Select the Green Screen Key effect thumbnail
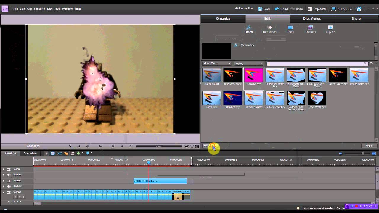This screenshot has width=379, height=213. coord(338,75)
